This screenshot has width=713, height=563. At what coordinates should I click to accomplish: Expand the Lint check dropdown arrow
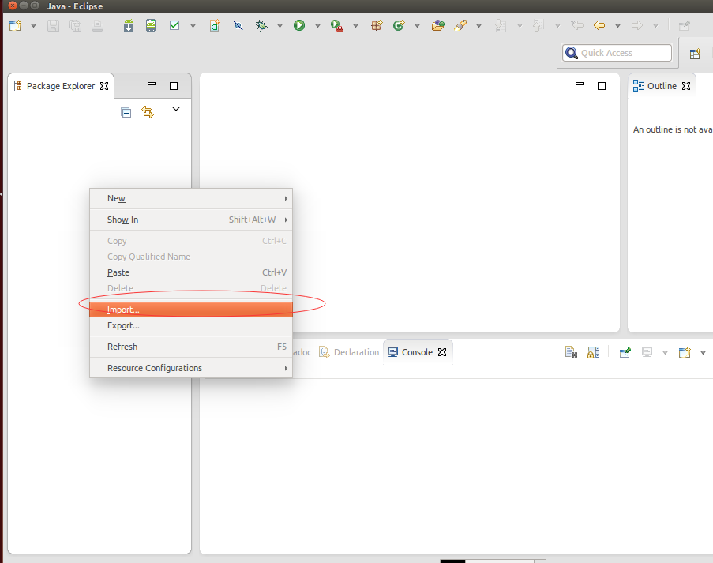(x=193, y=26)
